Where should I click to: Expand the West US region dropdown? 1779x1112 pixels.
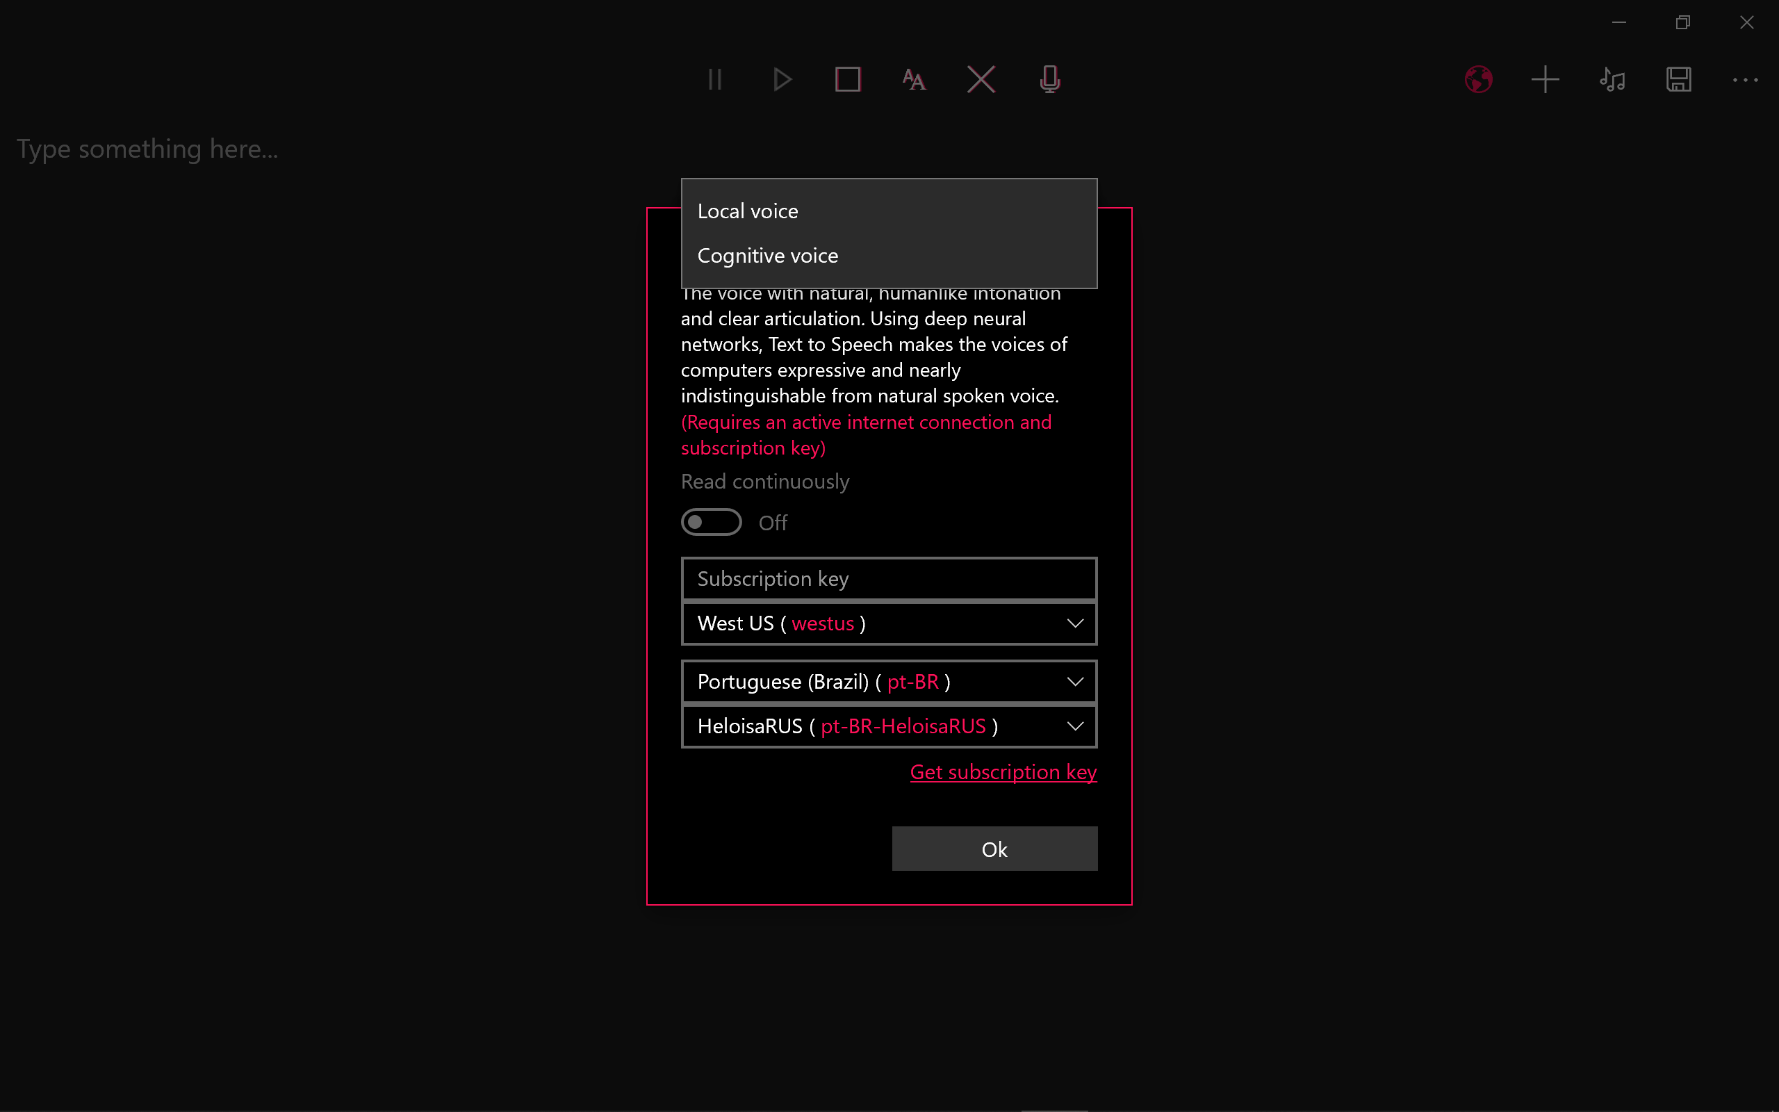(889, 623)
